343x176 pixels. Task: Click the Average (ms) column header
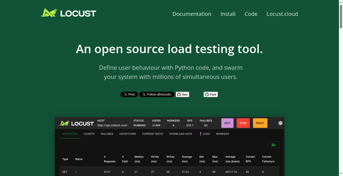pyautogui.click(x=187, y=159)
